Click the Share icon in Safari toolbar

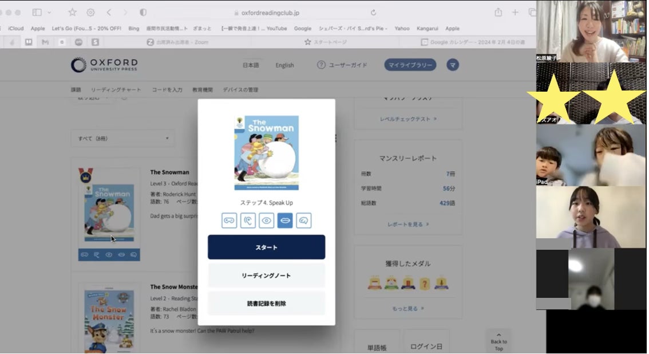498,13
